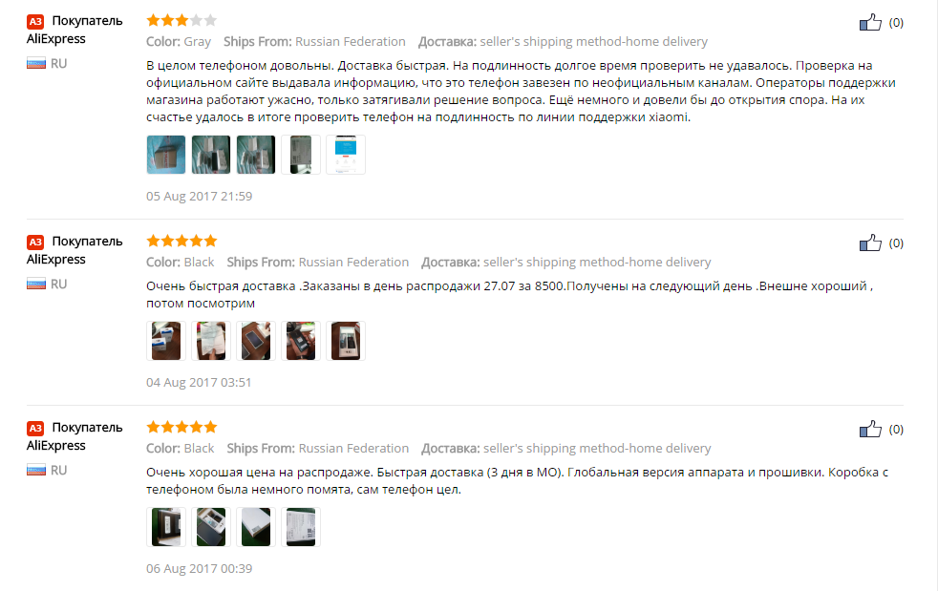
Task: Click the three-star rating of first review
Action: coord(181,21)
